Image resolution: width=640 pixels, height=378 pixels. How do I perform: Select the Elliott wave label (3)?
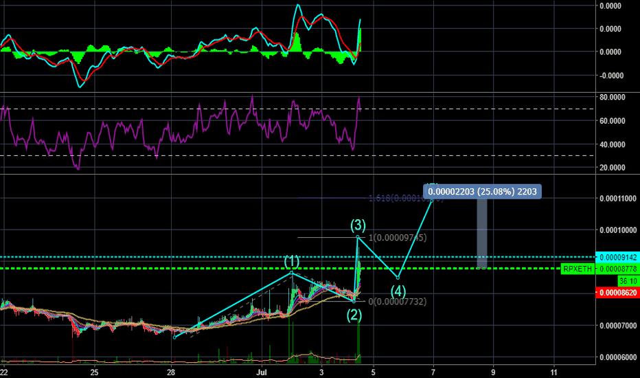click(358, 225)
